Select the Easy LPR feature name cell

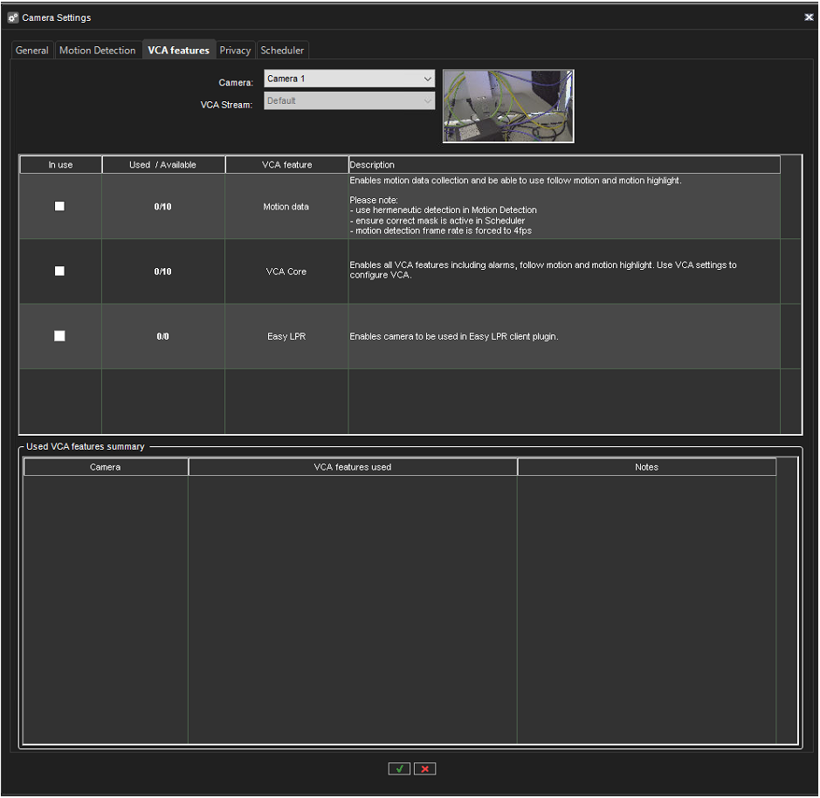click(x=286, y=336)
